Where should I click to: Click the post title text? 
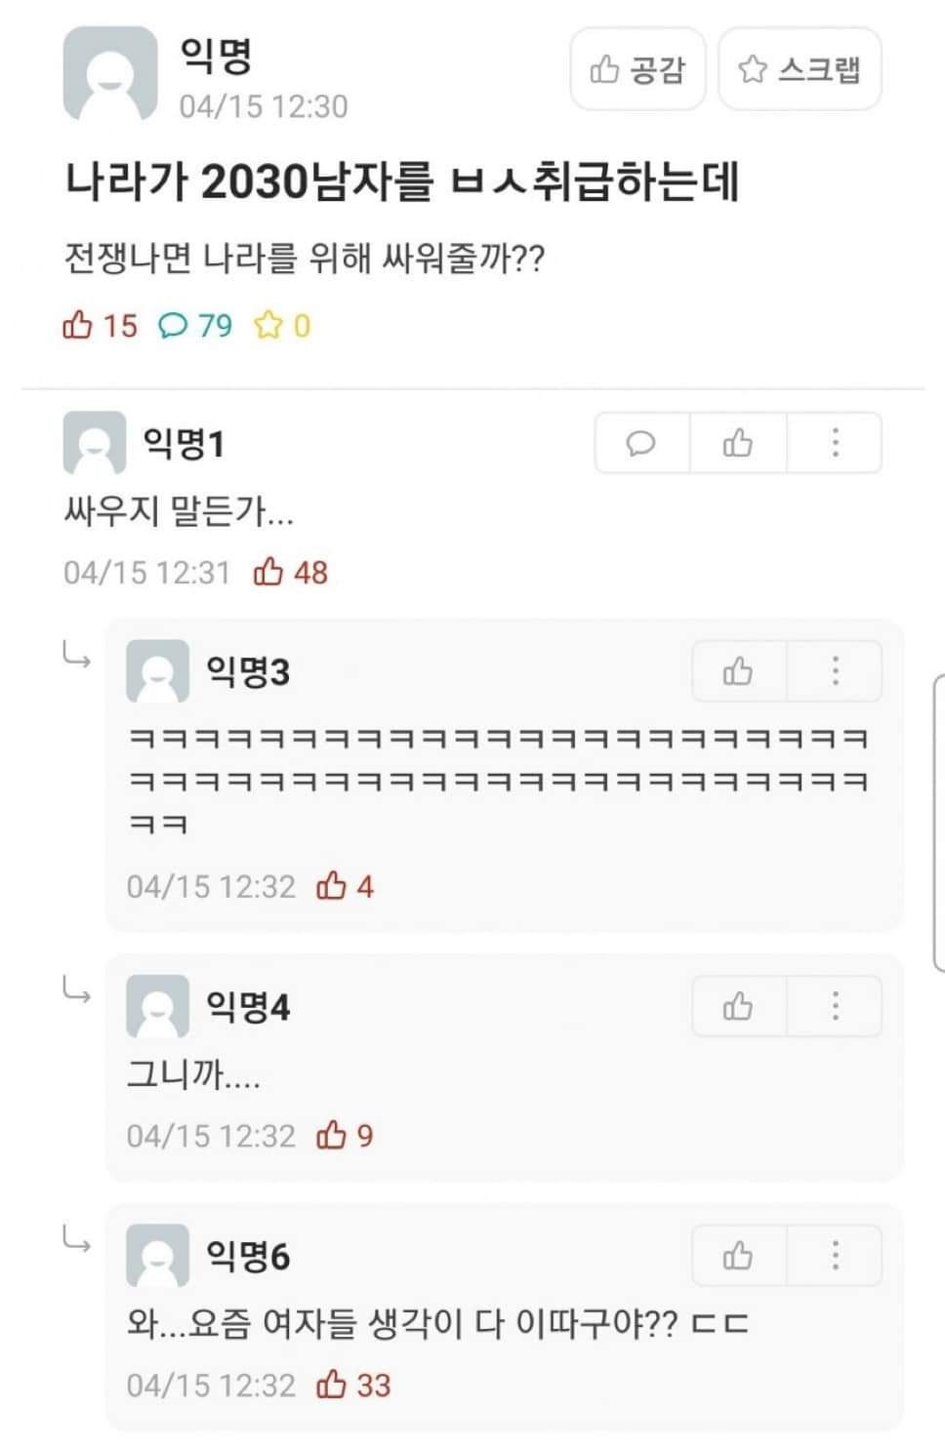pos(401,182)
